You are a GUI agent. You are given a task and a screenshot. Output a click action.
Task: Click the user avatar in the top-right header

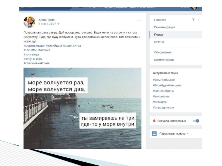tap(194, 7)
